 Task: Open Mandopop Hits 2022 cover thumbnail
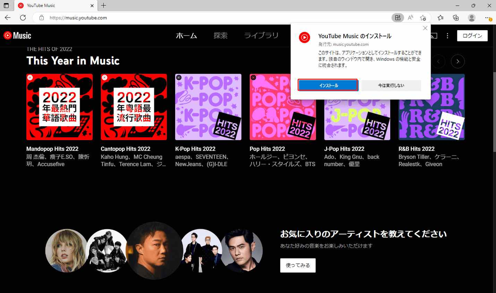59,107
